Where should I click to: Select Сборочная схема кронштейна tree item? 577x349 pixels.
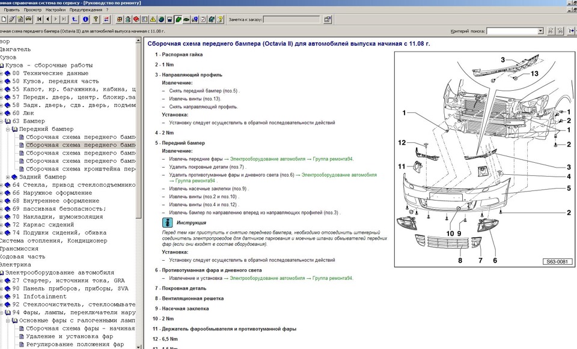point(81,169)
